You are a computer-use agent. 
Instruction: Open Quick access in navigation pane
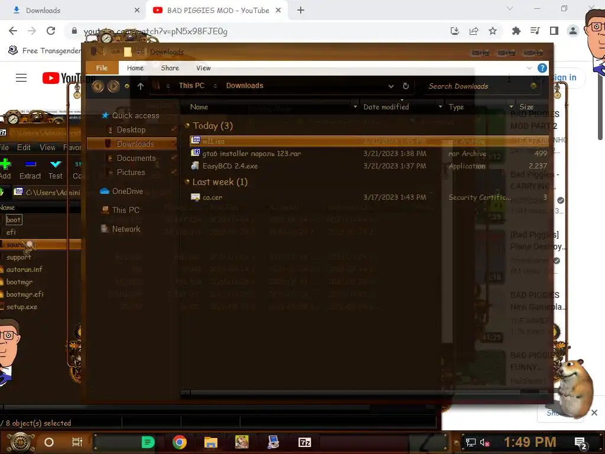pyautogui.click(x=135, y=115)
